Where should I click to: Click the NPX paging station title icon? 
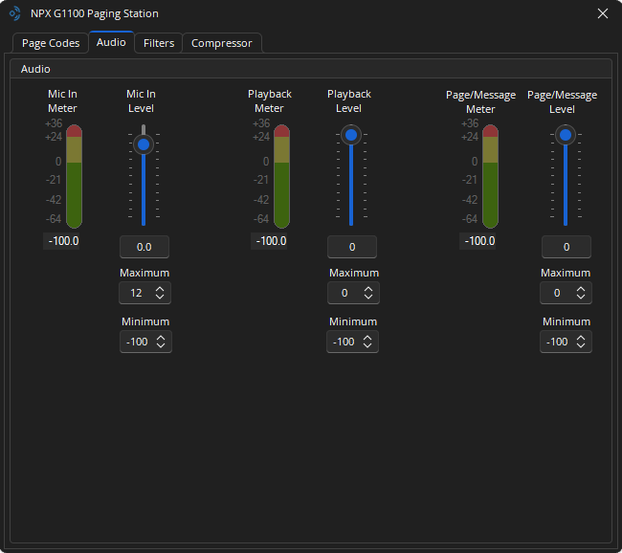(14, 13)
